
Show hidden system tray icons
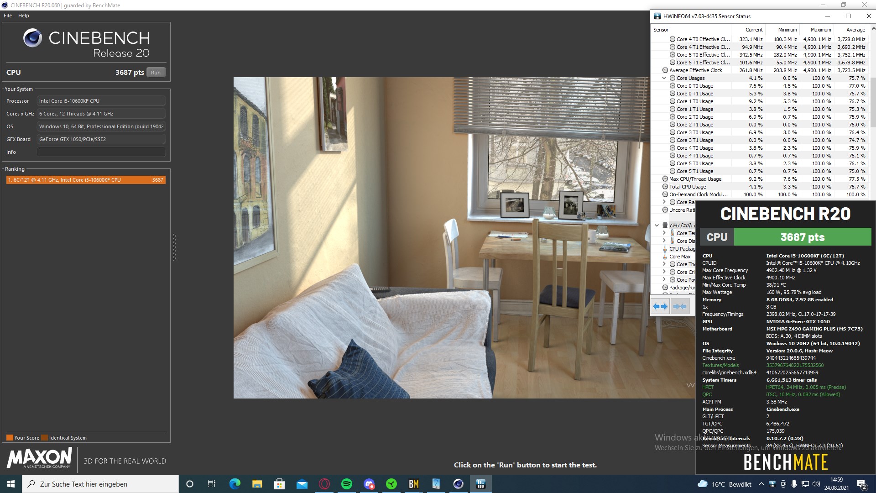point(761,484)
